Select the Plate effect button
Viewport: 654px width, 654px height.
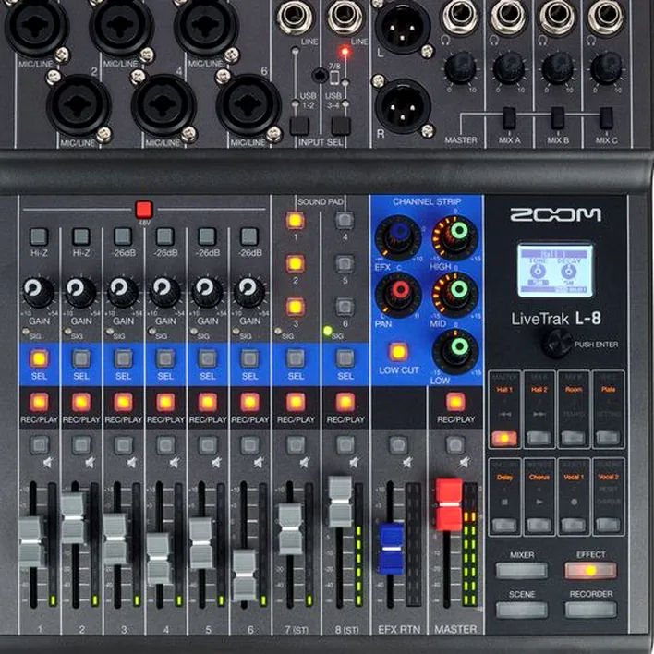[608, 439]
